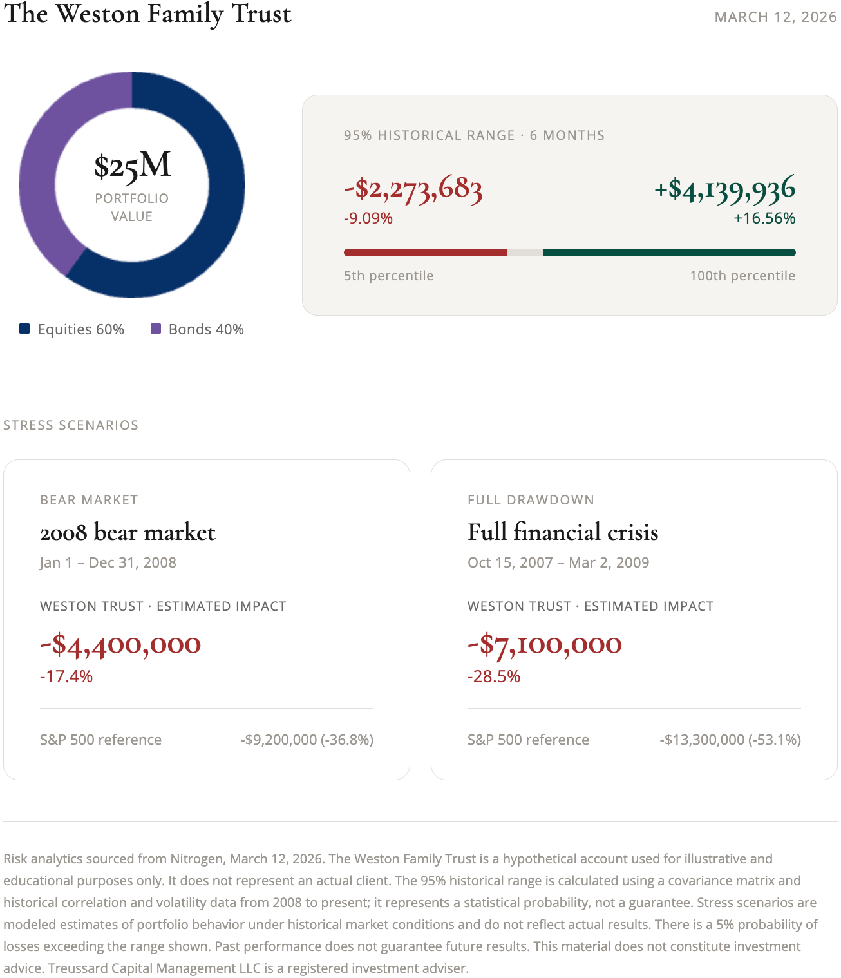Click the -$7,100,000 estimated impact value

(545, 644)
